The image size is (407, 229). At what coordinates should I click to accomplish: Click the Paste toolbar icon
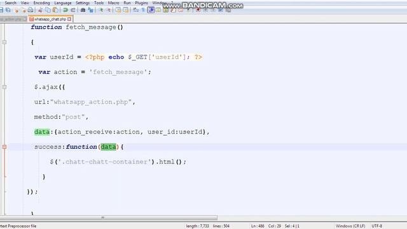point(55,10)
